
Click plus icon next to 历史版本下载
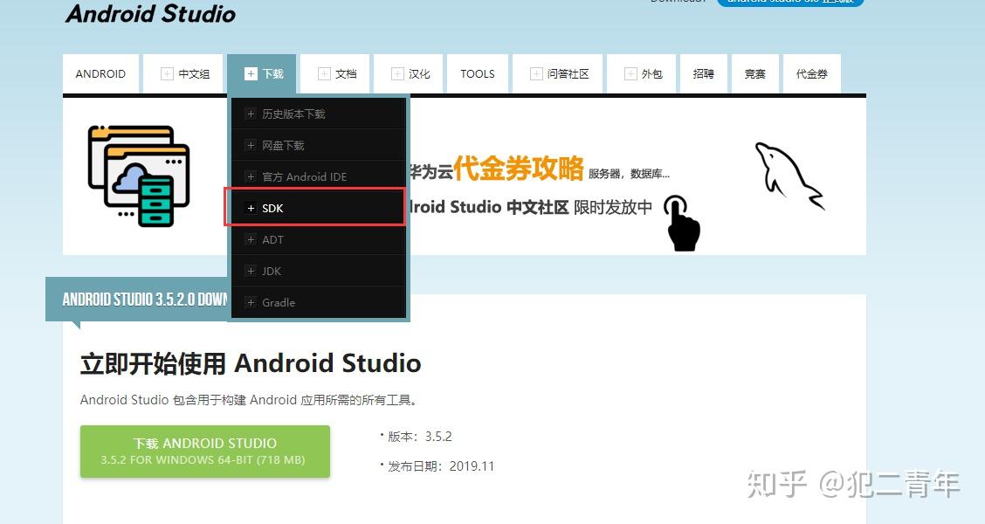click(x=251, y=114)
